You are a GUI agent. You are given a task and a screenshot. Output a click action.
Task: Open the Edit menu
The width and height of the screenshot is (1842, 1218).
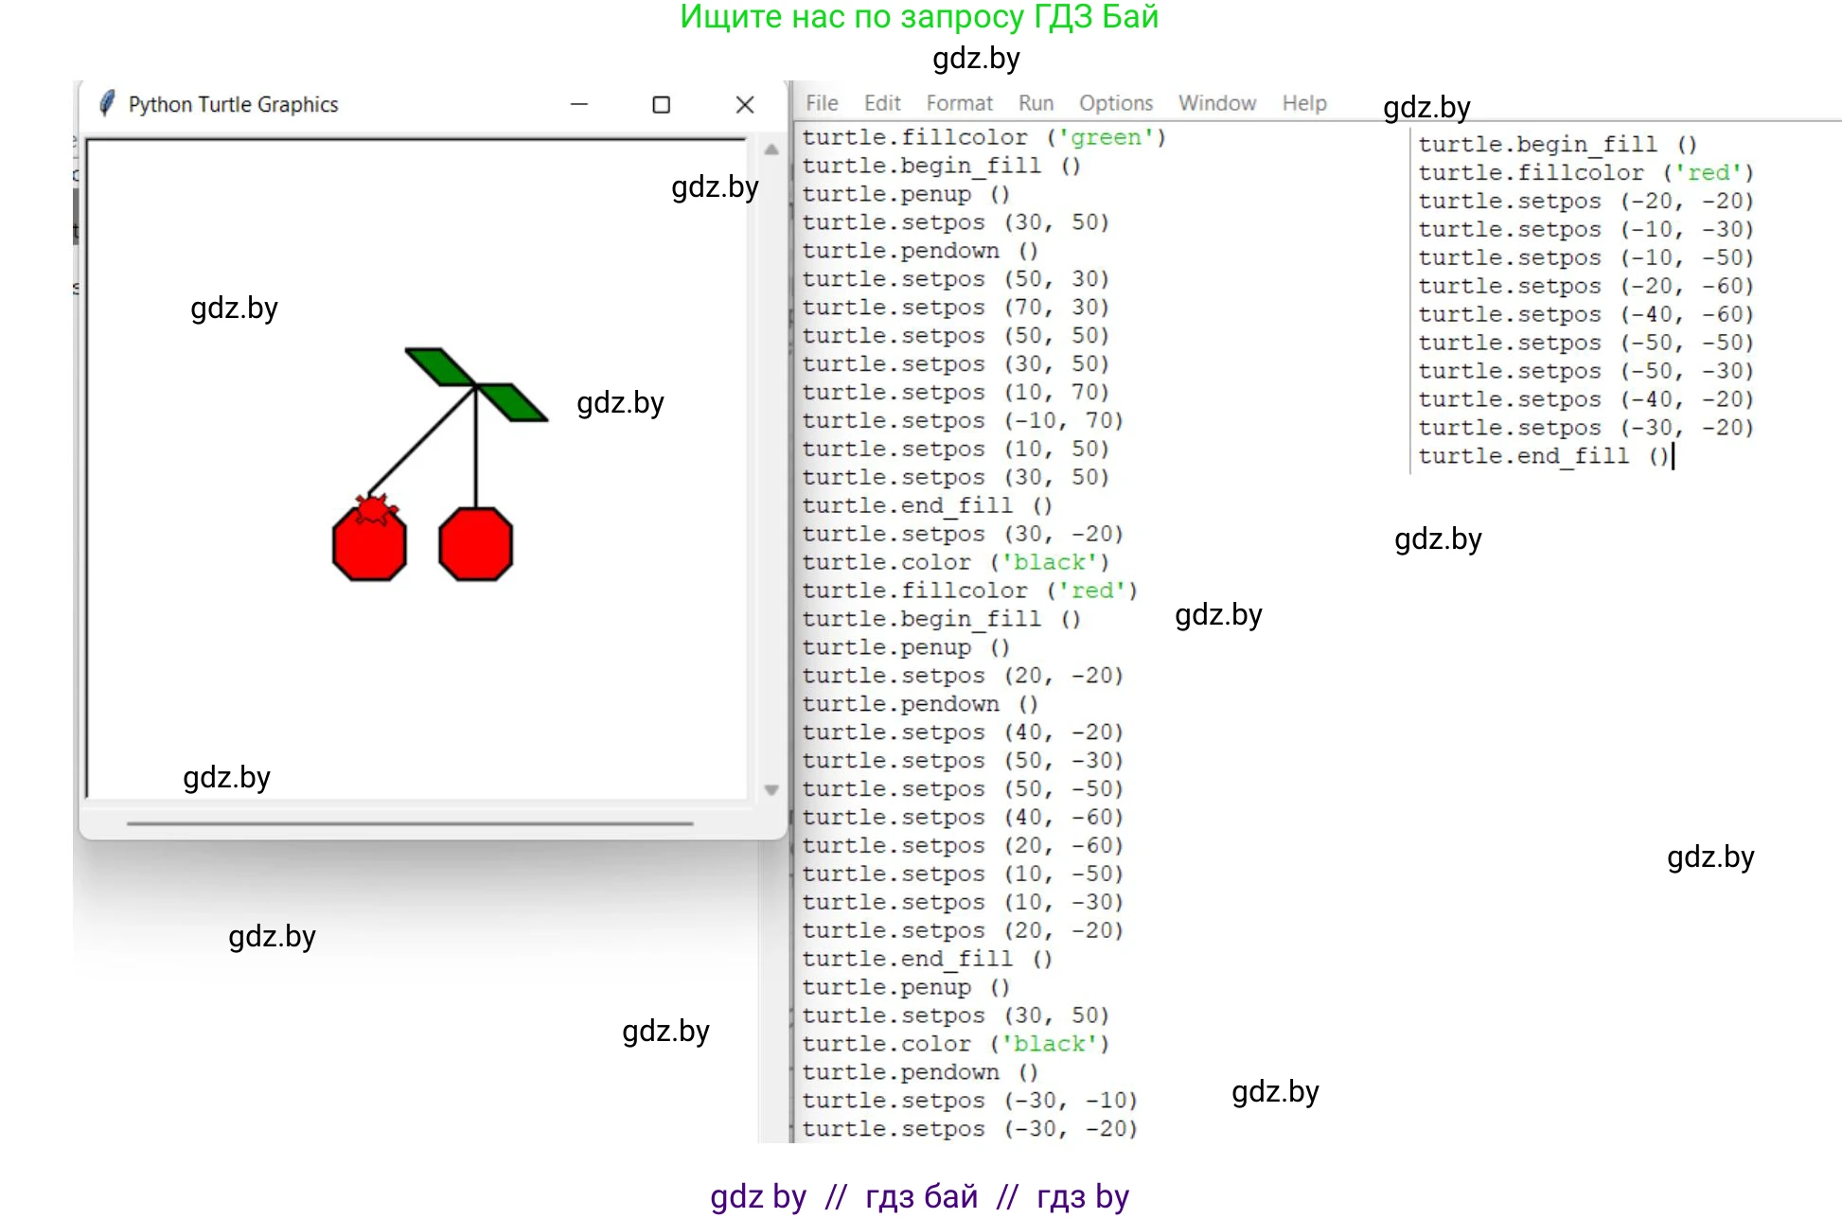882,103
